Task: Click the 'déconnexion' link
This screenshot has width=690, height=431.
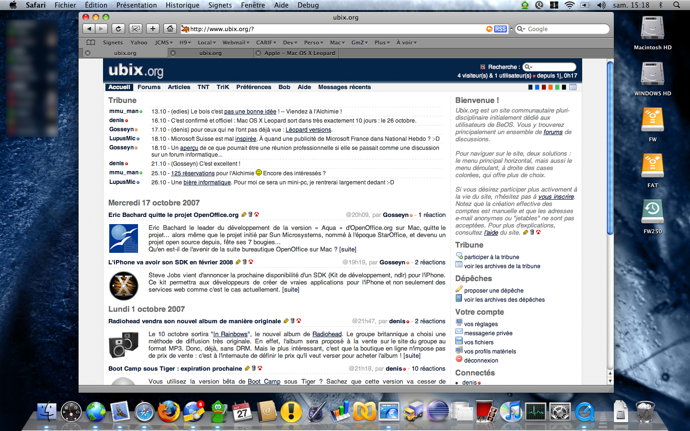Action: coord(481,361)
